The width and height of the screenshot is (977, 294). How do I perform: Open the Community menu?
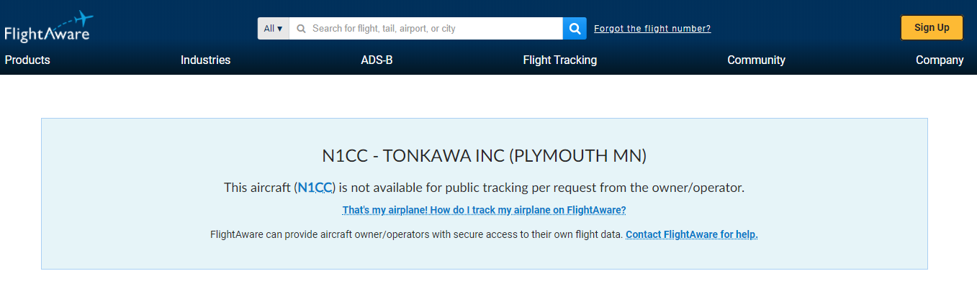(x=756, y=60)
